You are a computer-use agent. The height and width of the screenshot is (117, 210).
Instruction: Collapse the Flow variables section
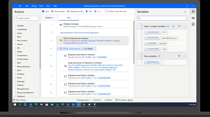point(184,56)
